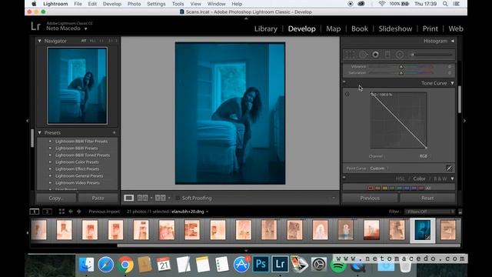Switch to the Map module
The image size is (492, 277).
(x=333, y=28)
